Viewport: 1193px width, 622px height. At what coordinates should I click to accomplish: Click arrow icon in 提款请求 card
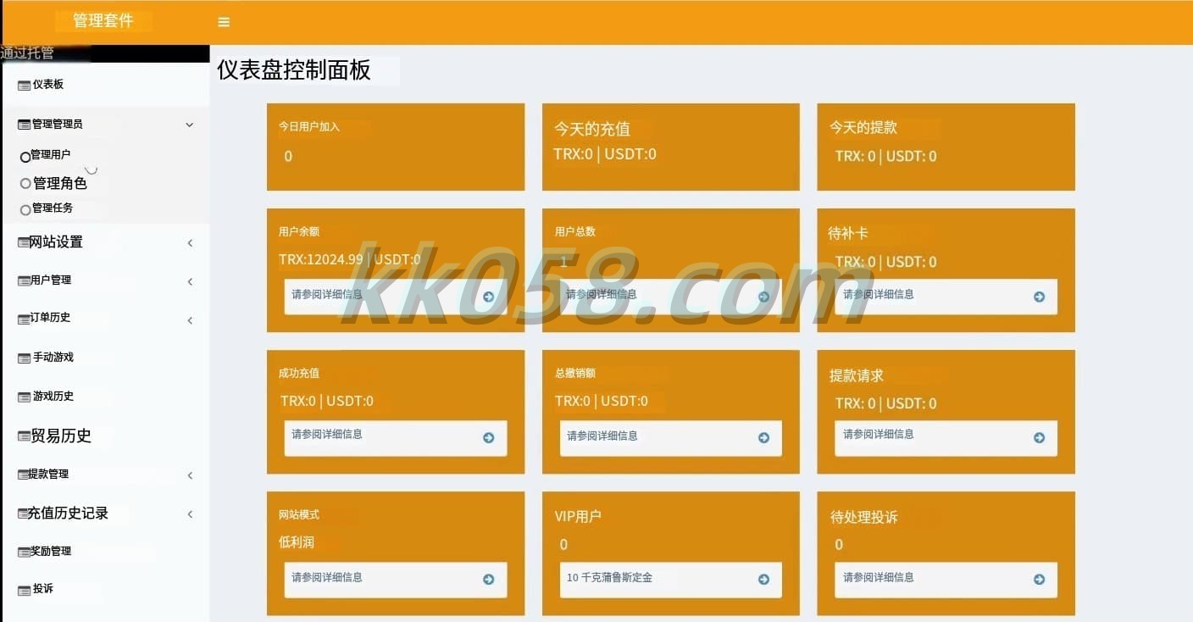coord(1040,437)
